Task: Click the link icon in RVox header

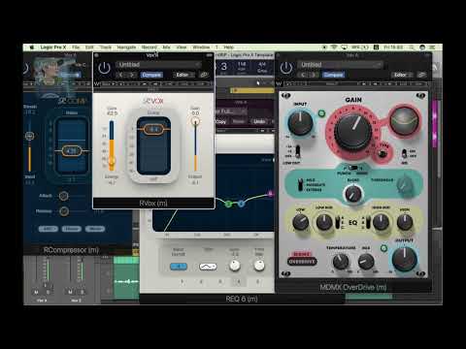Action: [204, 75]
